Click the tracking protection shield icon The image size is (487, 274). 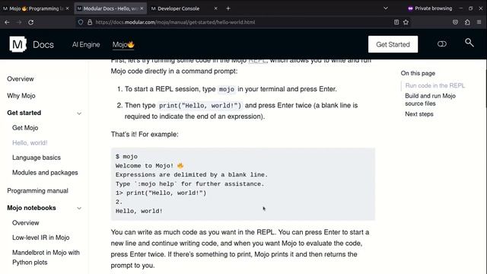tap(81, 22)
